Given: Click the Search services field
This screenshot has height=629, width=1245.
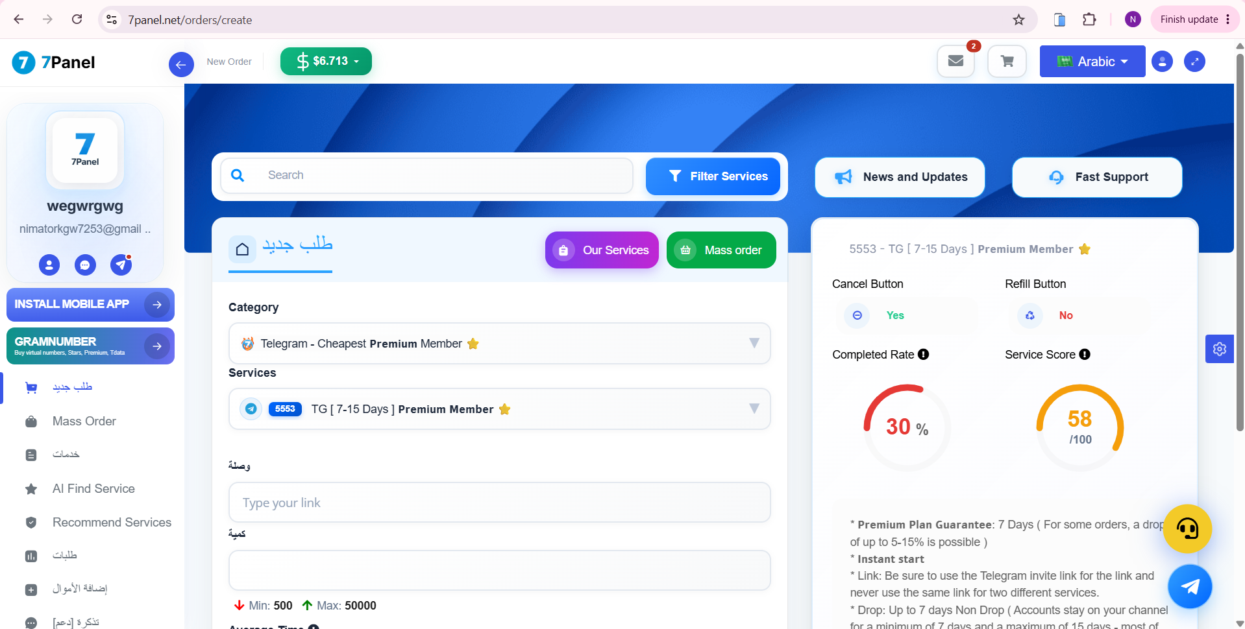Looking at the screenshot, I should point(426,176).
